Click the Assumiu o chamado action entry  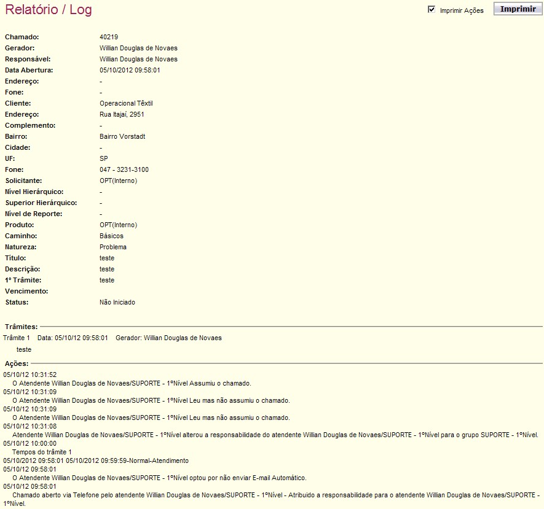point(132,384)
